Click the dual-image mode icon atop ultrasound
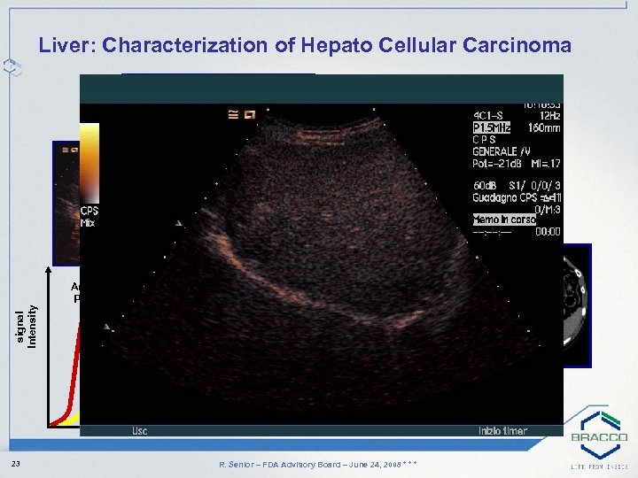This screenshot has height=478, width=638. (250, 115)
